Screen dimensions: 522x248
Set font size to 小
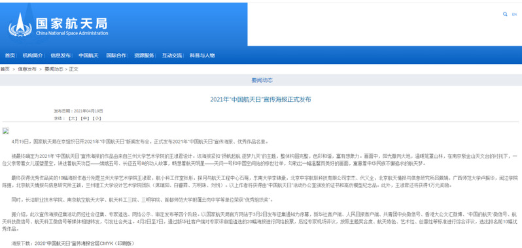[97, 118]
